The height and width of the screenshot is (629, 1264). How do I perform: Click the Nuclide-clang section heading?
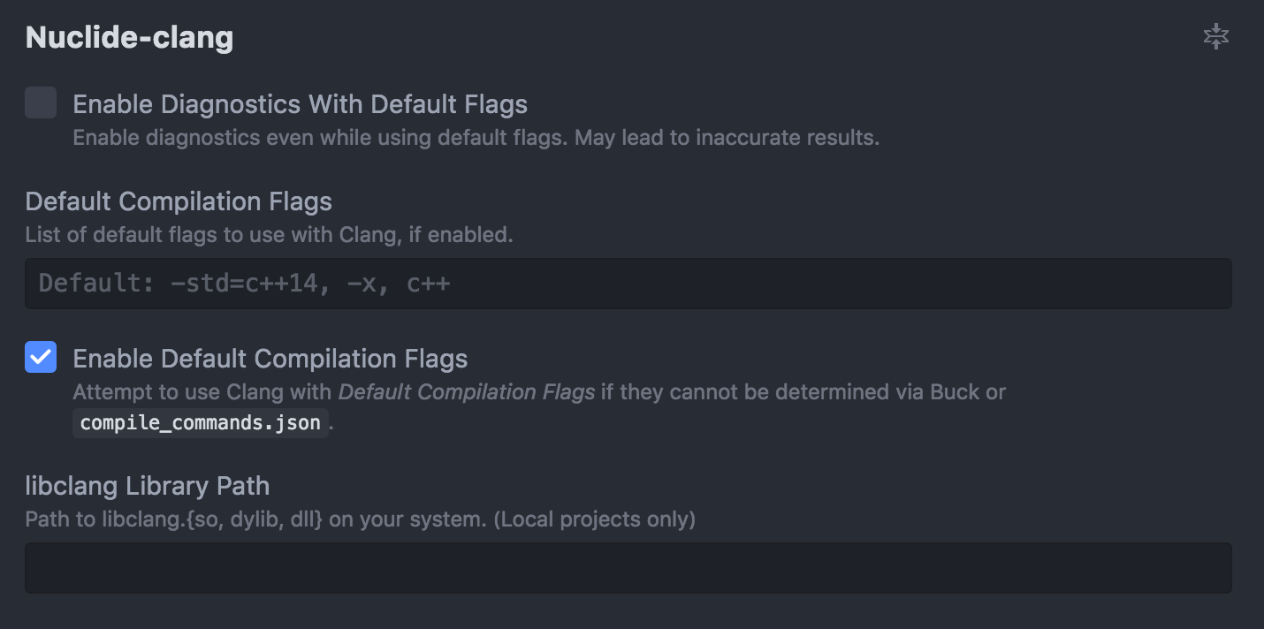(129, 37)
